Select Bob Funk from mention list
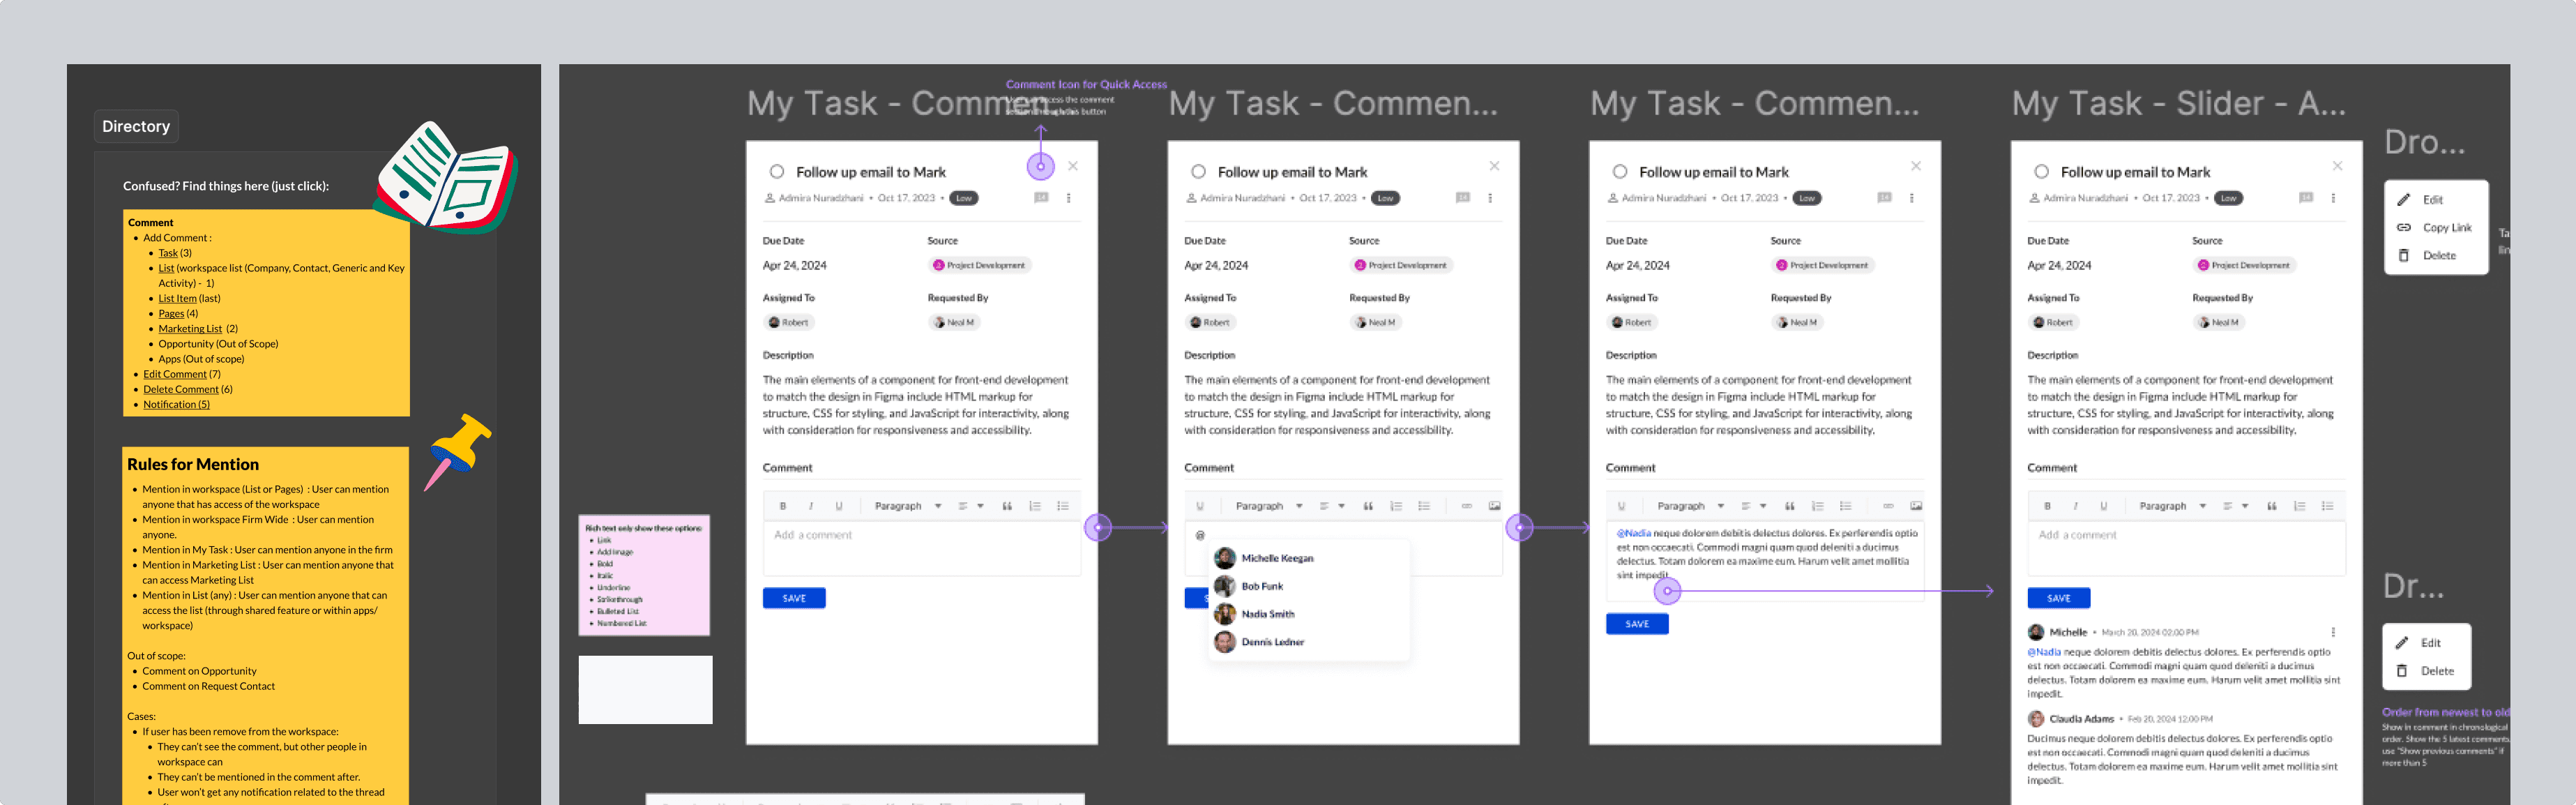The width and height of the screenshot is (2576, 805). click(1308, 586)
